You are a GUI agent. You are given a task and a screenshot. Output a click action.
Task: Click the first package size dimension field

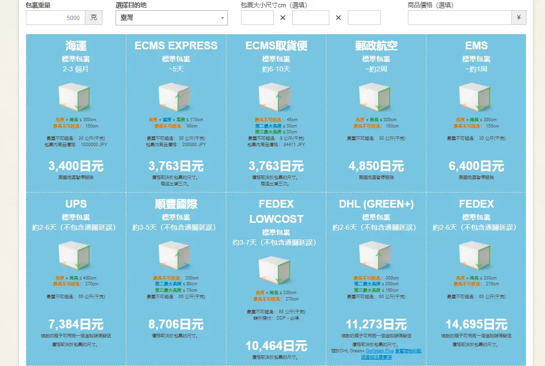257,18
